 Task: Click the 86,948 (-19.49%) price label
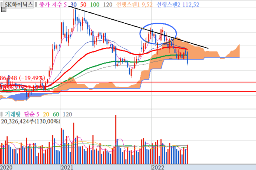[22, 78]
